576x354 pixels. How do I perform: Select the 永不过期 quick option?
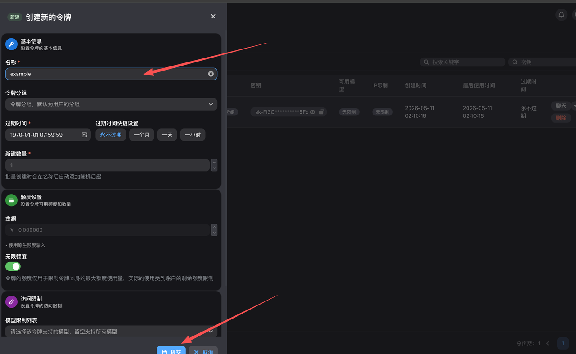(111, 135)
